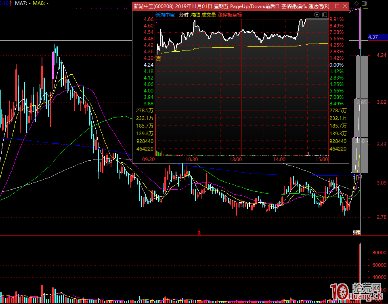Click the 3.82 price on the right axis
This screenshot has width=388, height=304.
click(x=381, y=102)
